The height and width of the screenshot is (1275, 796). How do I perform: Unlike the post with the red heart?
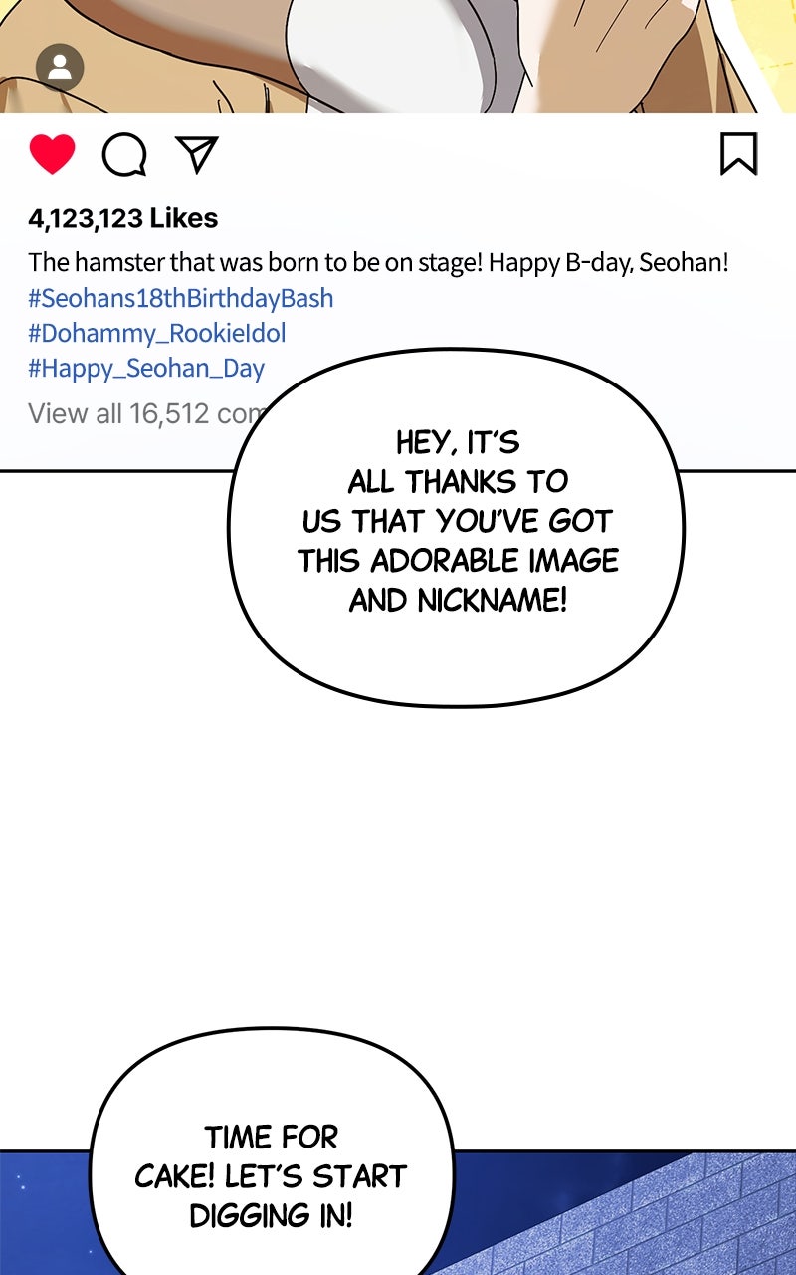pyautogui.click(x=52, y=155)
